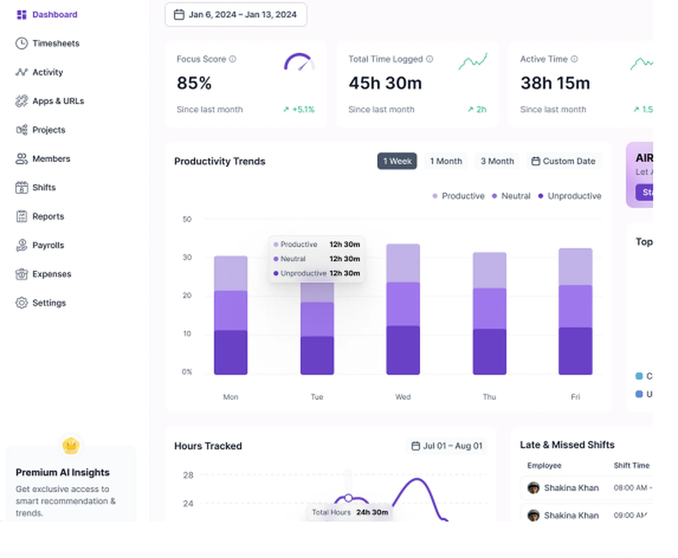
Task: Click the Focus Score gauge icon
Action: pyautogui.click(x=299, y=62)
